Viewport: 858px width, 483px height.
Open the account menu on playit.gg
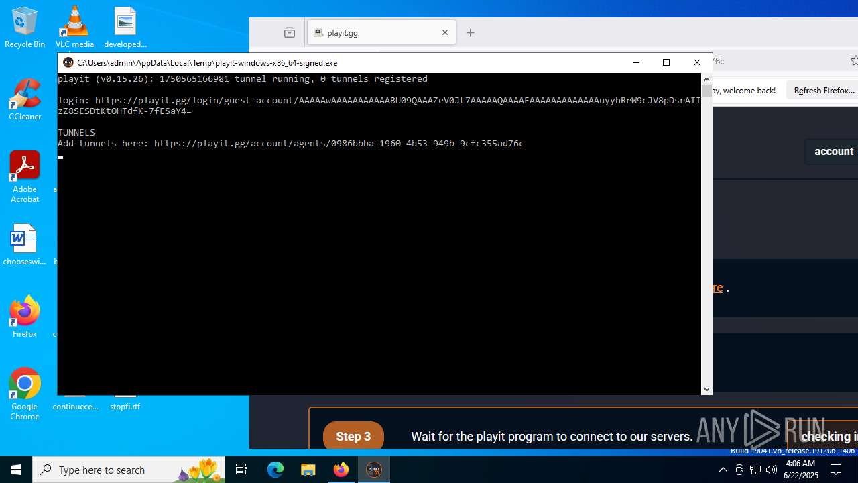833,151
